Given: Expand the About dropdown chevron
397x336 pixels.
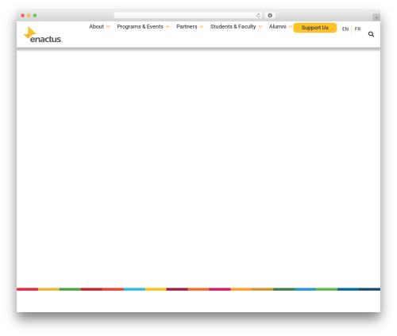Looking at the screenshot, I should 108,27.
